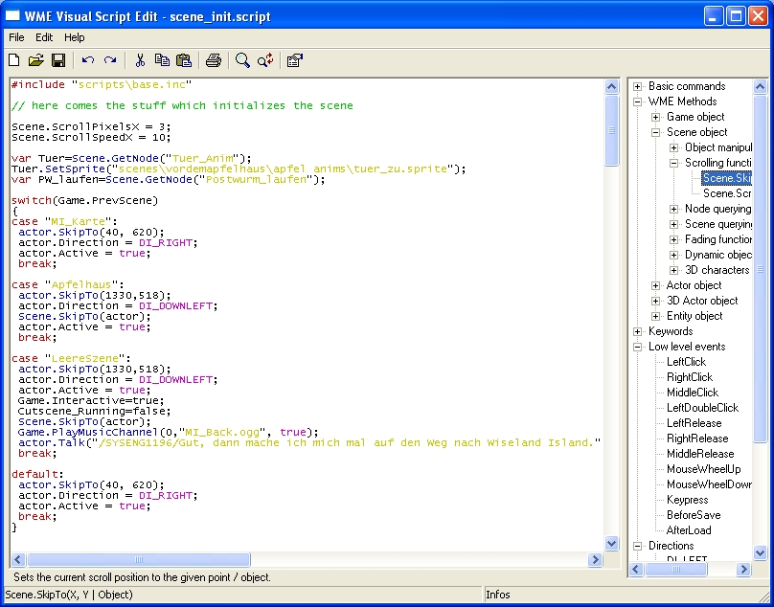Collapse the WME Methods node
The height and width of the screenshot is (607, 774).
637,102
